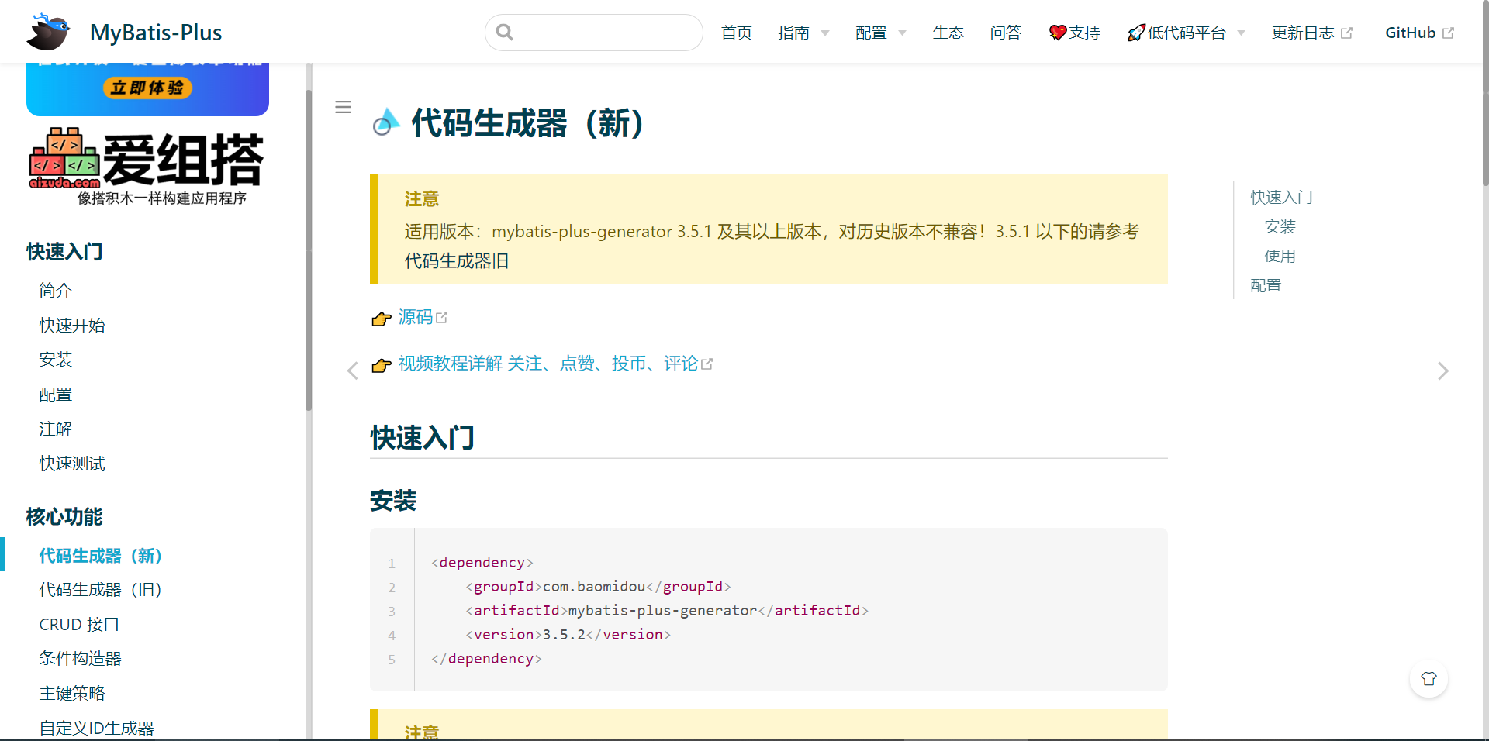This screenshot has height=741, width=1489.
Task: Open sidebar item 代码生成器（旧）
Action: pos(101,590)
